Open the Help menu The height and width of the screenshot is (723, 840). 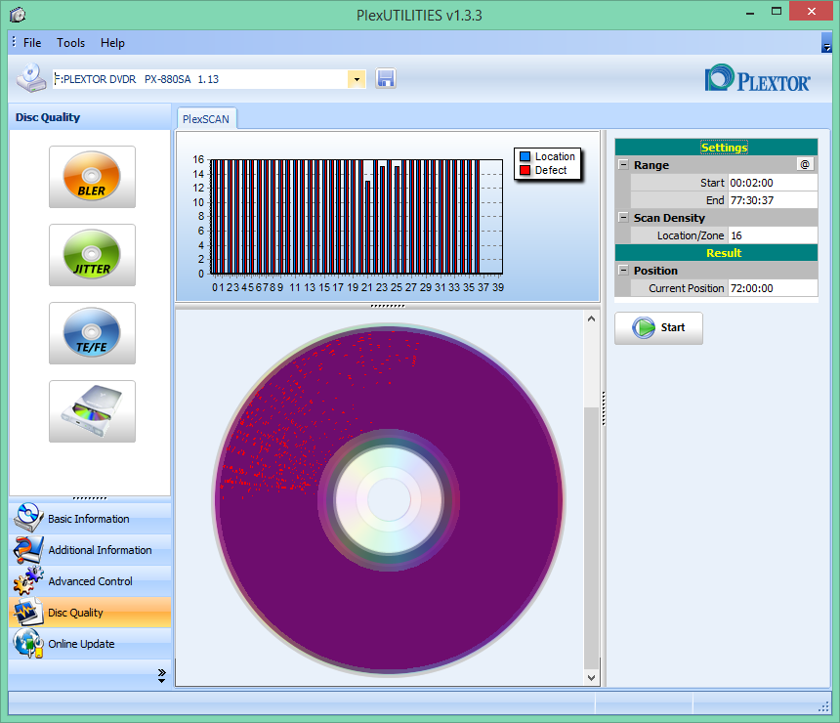112,43
